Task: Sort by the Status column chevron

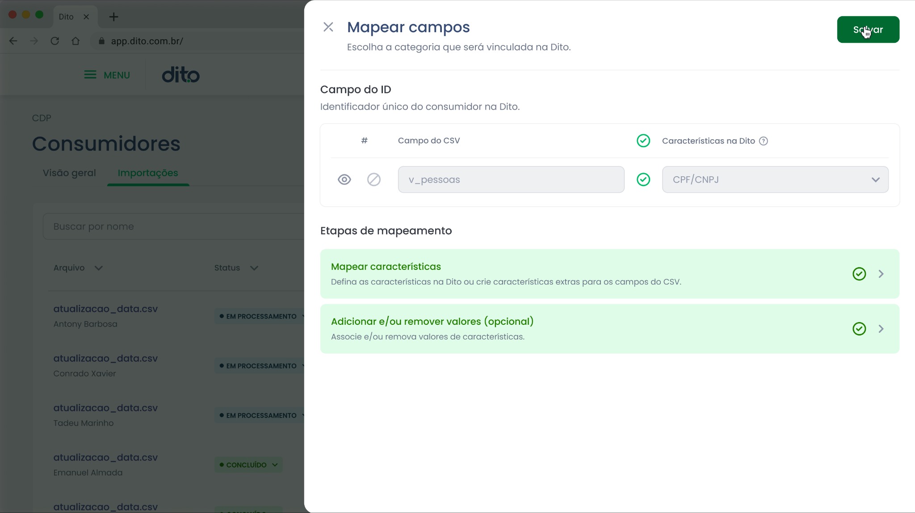Action: tap(254, 268)
